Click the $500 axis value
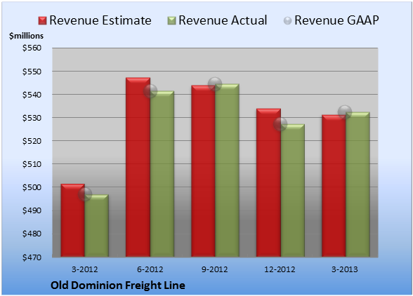This screenshot has height=296, width=413. point(32,187)
